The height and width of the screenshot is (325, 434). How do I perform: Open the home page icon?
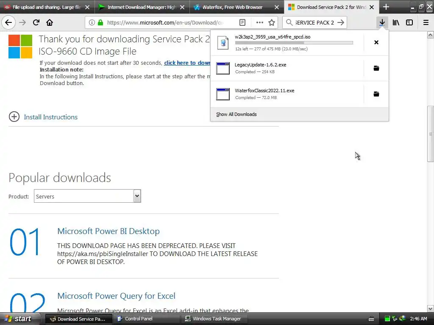pos(50,22)
